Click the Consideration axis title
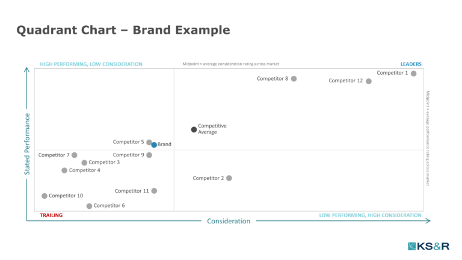 (229, 221)
